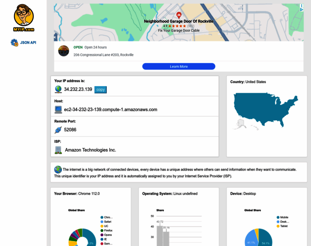
Task: Select the IP address 34.232.23.139 text
Action: 78,89
